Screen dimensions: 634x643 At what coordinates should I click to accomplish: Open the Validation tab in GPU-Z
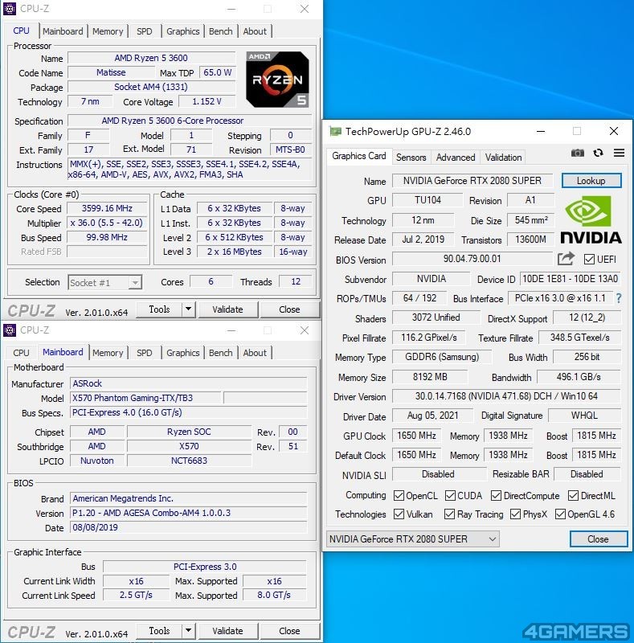[504, 158]
